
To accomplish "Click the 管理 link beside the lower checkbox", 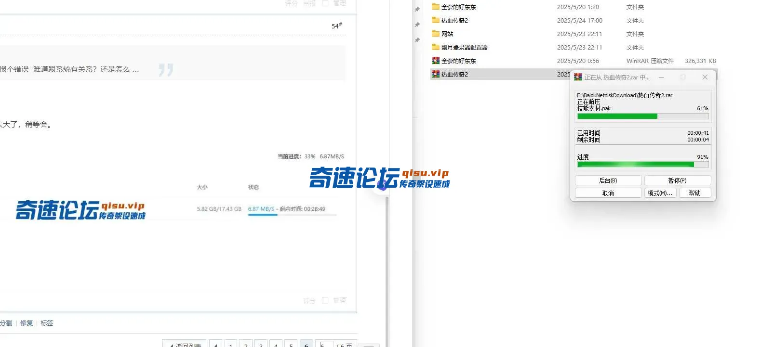I will (340, 300).
